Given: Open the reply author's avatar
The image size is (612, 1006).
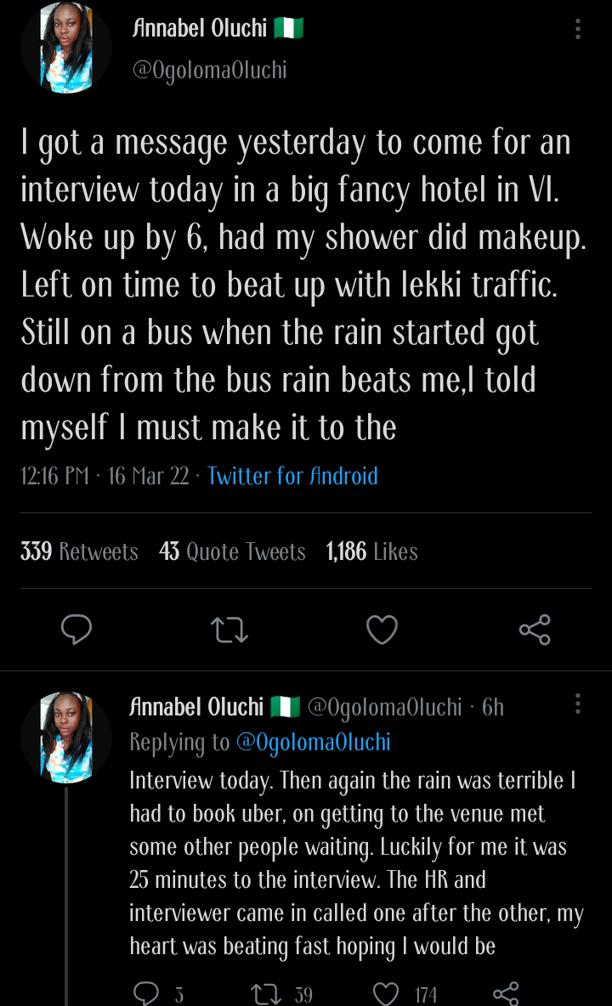Looking at the screenshot, I should (66, 736).
